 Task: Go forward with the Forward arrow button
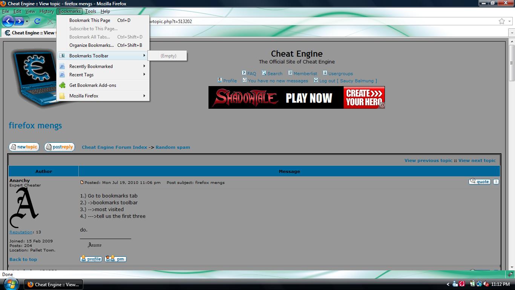19,21
